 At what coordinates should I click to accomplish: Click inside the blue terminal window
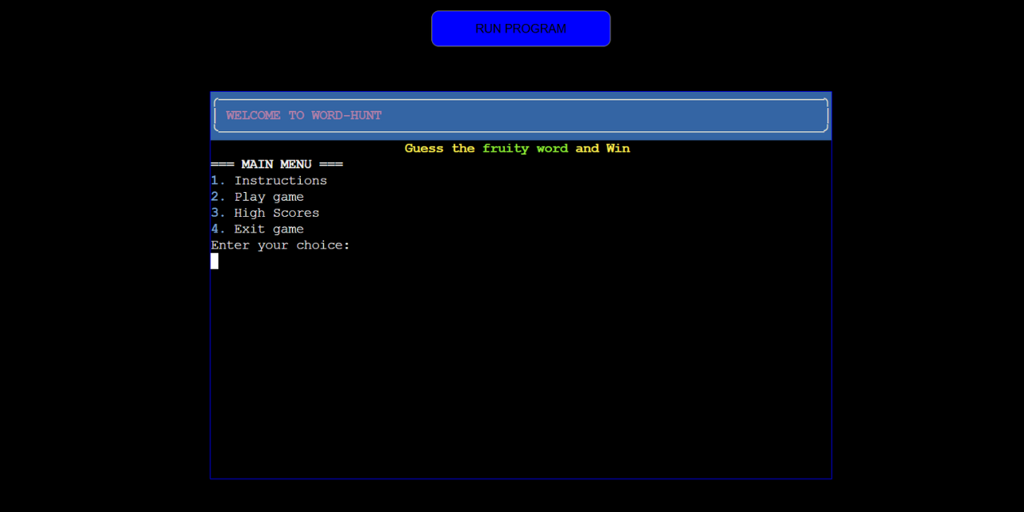[x=520, y=360]
